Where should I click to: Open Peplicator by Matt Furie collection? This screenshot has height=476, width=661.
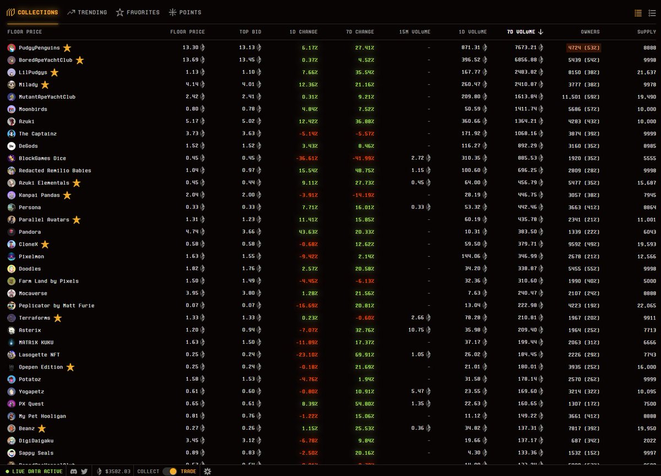pyautogui.click(x=56, y=306)
